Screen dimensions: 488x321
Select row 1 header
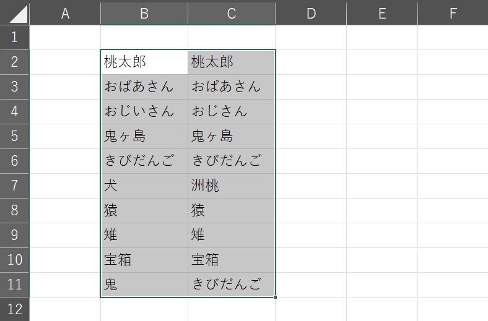(x=14, y=38)
